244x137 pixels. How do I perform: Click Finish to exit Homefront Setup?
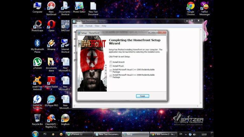(x=143, y=96)
